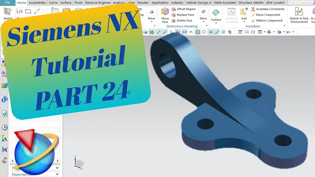This screenshot has height=177, width=315.
Task: Click the Move Face tool
Action: [x=165, y=15]
